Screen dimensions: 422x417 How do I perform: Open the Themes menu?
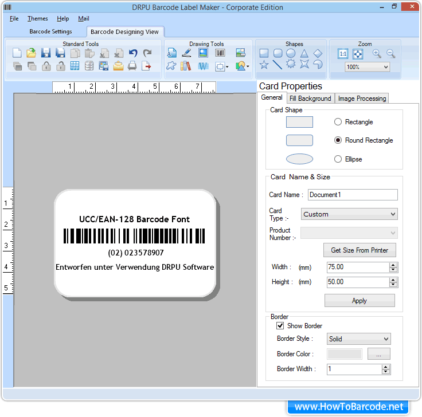(x=38, y=19)
